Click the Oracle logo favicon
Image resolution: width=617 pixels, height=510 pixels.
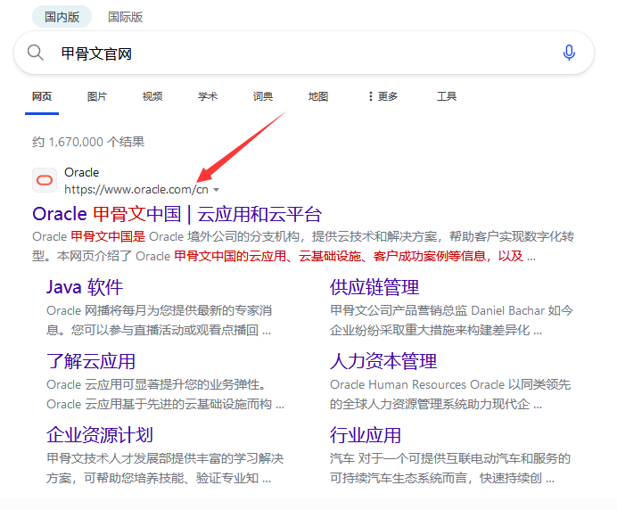45,181
